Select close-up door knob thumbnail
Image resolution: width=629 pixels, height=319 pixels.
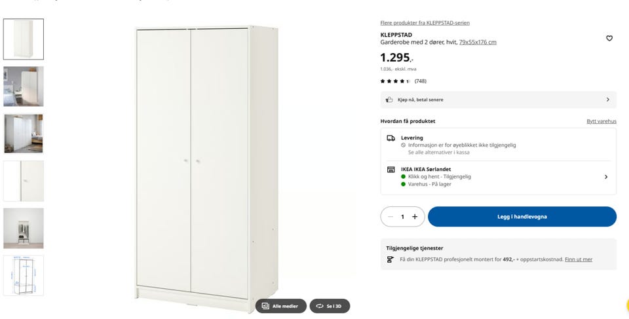[24, 181]
